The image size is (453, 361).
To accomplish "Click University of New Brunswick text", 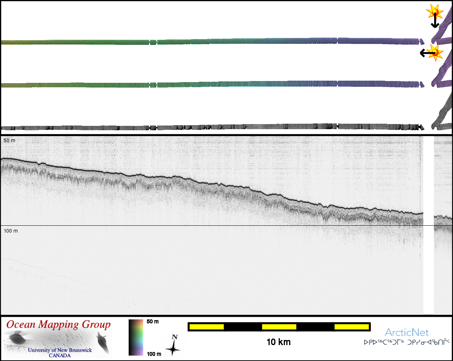I will pyautogui.click(x=60, y=350).
